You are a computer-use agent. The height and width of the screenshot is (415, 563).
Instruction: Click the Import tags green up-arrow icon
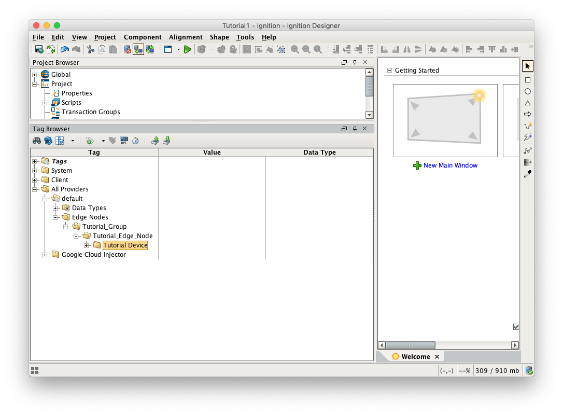(155, 141)
